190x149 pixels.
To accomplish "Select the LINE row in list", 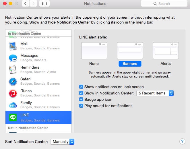I will pos(38,117).
